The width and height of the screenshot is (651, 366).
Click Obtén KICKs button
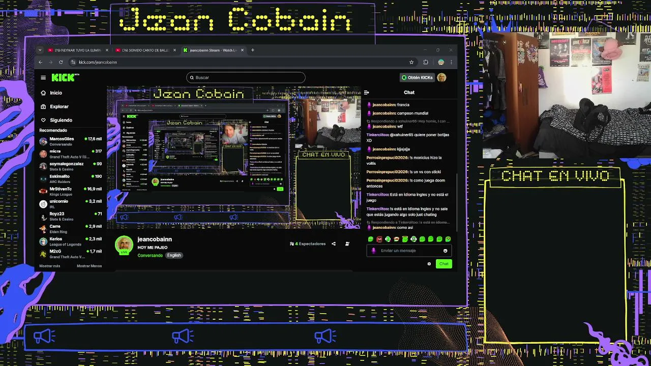coord(417,78)
